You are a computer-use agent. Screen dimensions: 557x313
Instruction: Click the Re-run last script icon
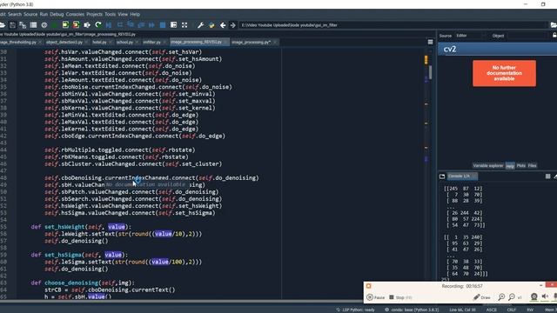tap(98, 25)
